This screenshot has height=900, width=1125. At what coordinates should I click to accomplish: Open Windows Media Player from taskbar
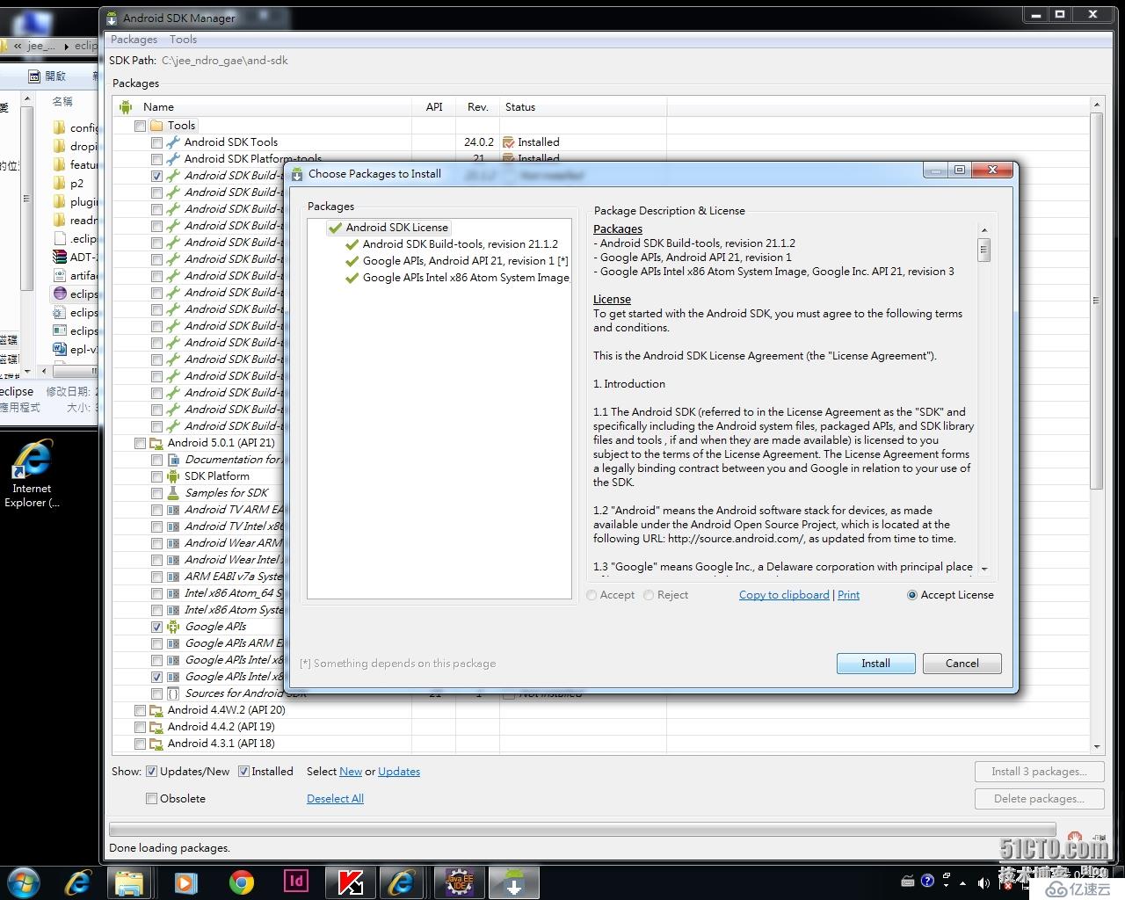pos(185,882)
